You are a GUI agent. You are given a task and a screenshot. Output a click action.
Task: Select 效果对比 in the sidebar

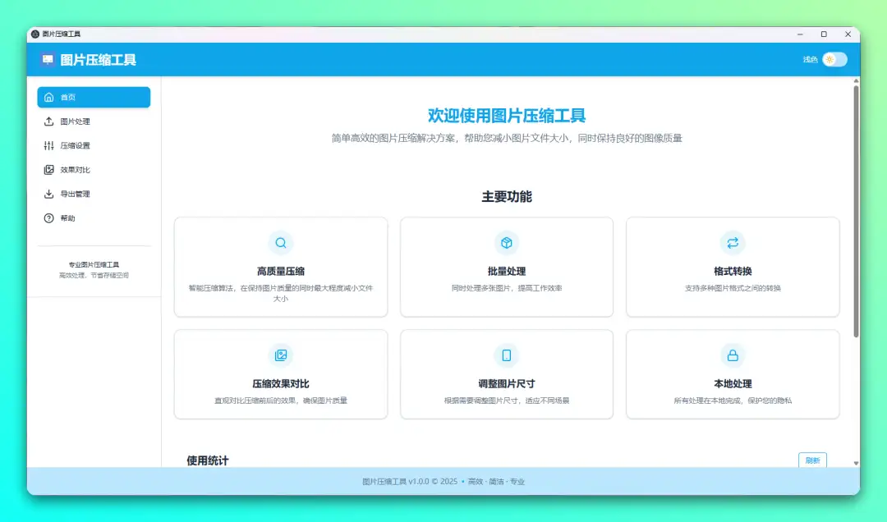point(75,170)
